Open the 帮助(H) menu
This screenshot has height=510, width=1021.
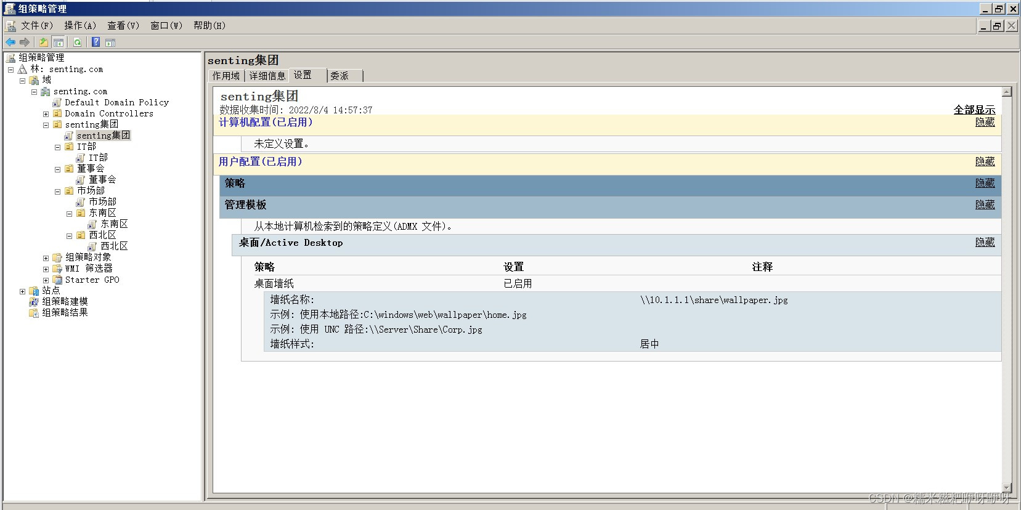[209, 25]
